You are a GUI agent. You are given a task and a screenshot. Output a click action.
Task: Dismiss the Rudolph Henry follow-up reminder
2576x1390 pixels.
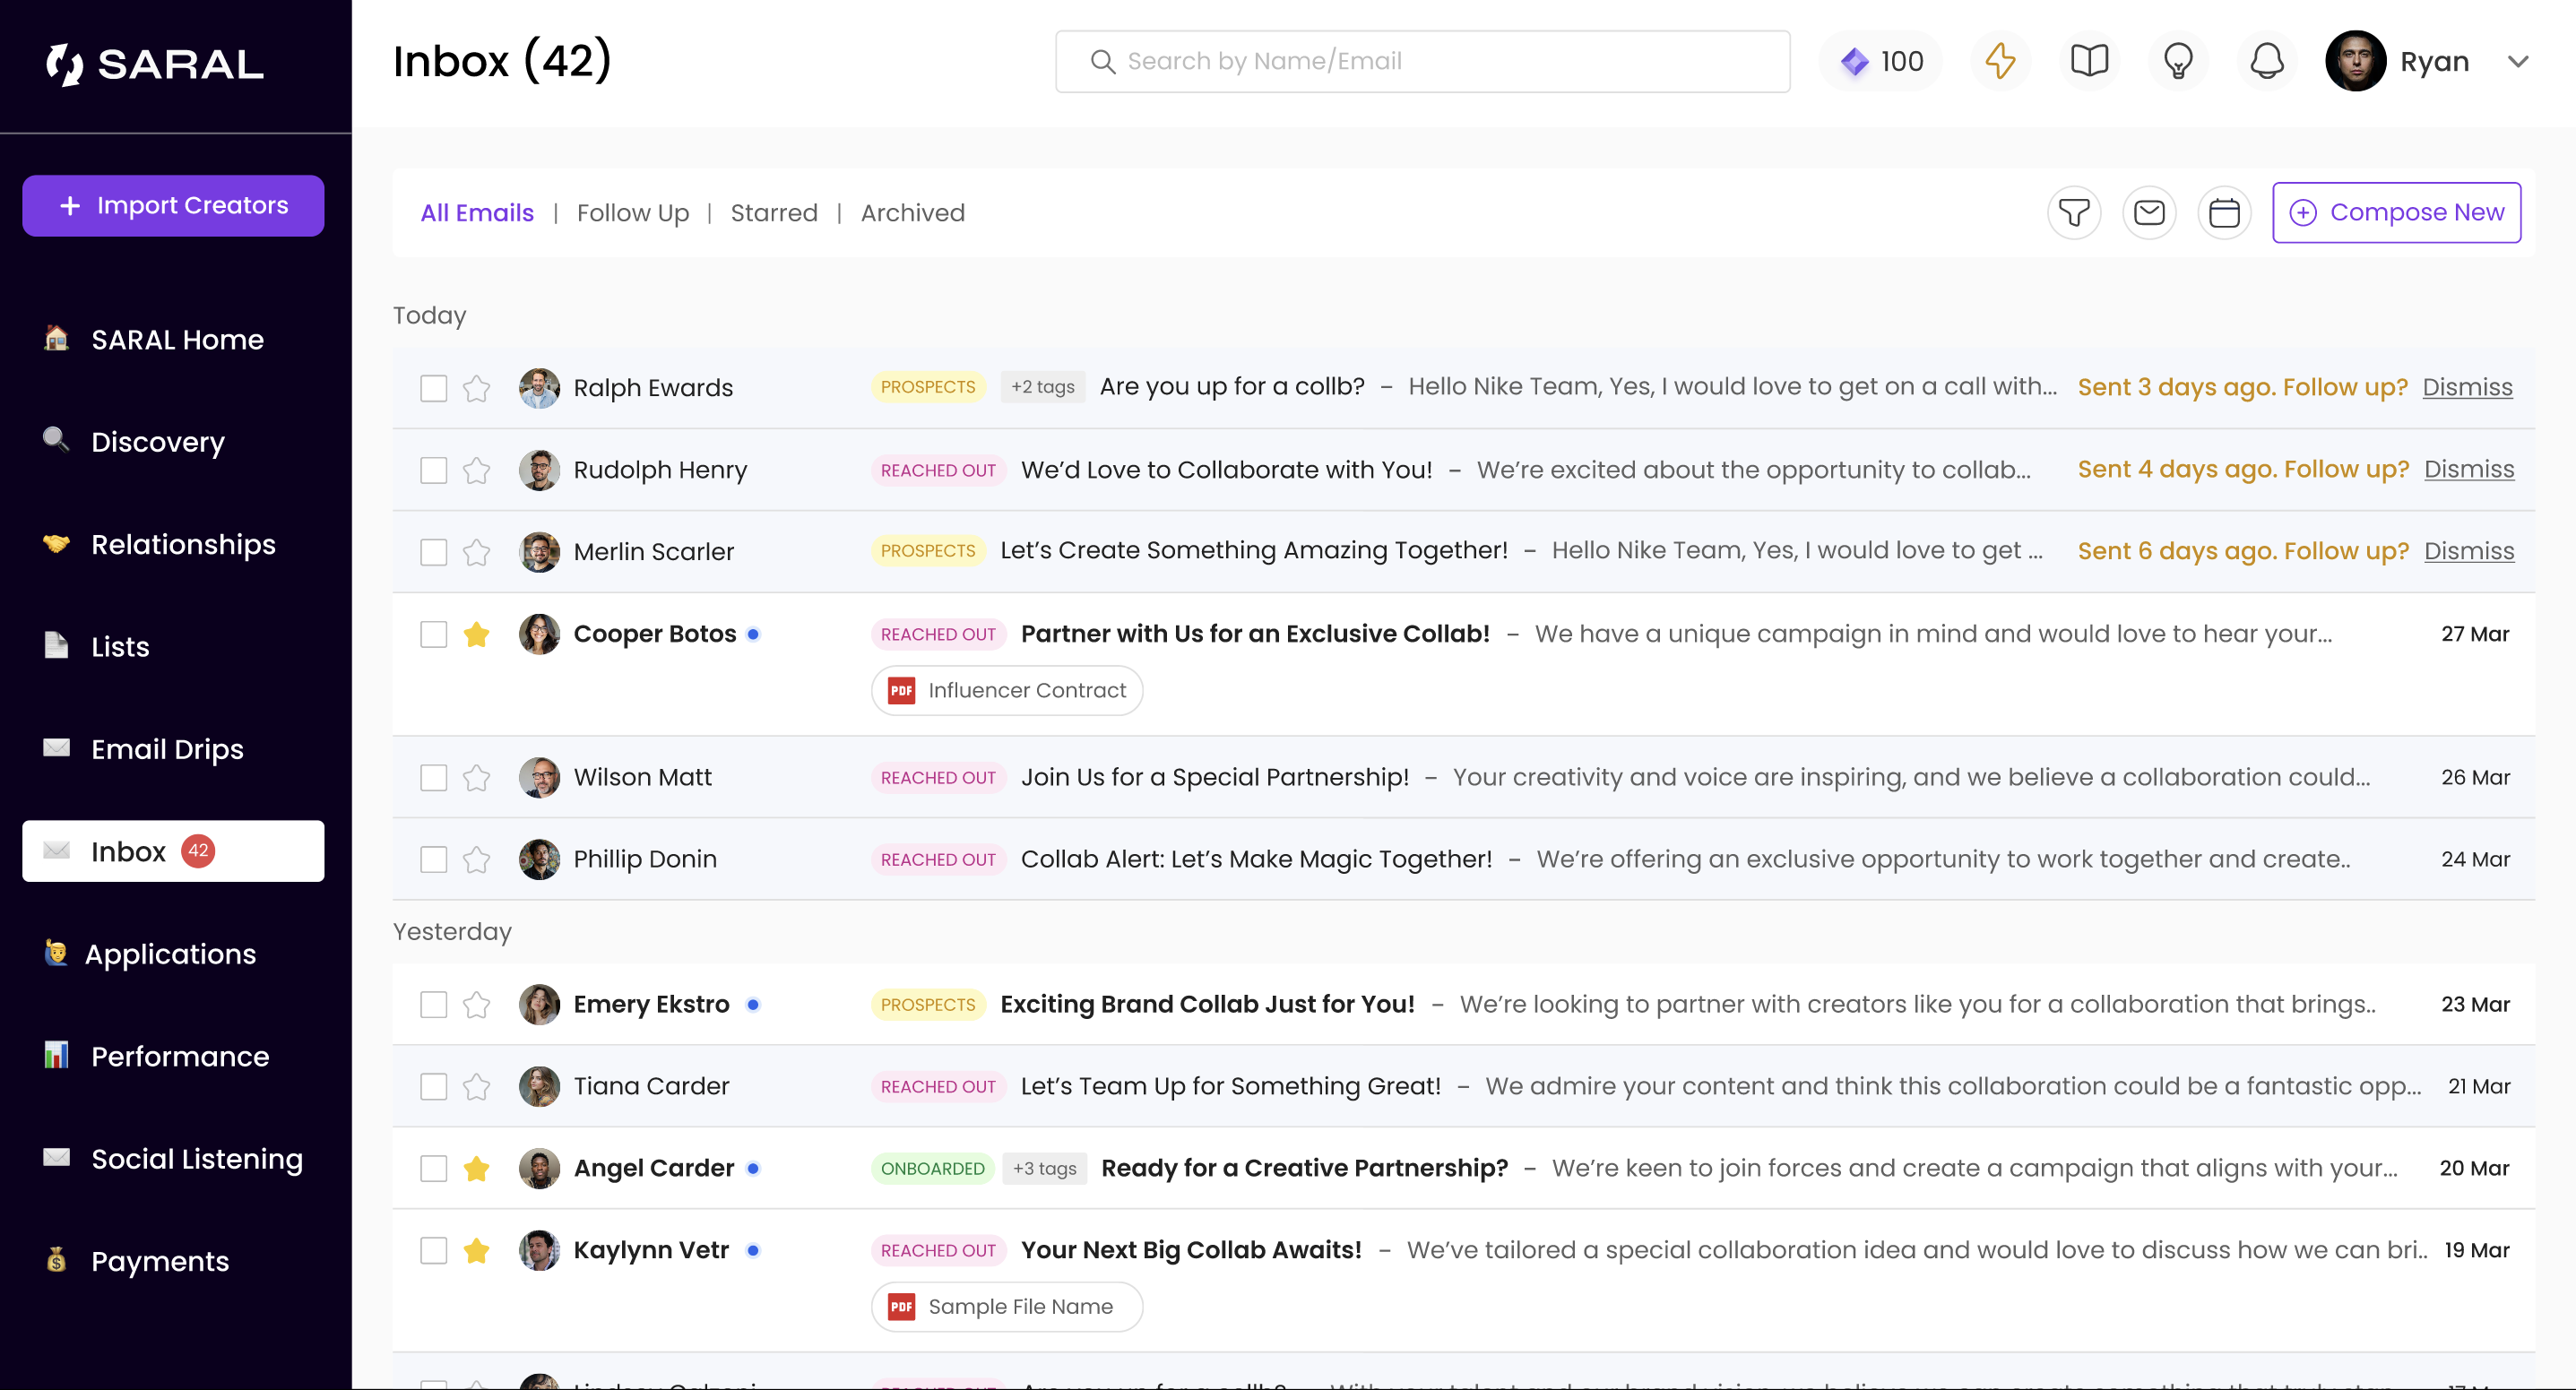click(x=2468, y=469)
